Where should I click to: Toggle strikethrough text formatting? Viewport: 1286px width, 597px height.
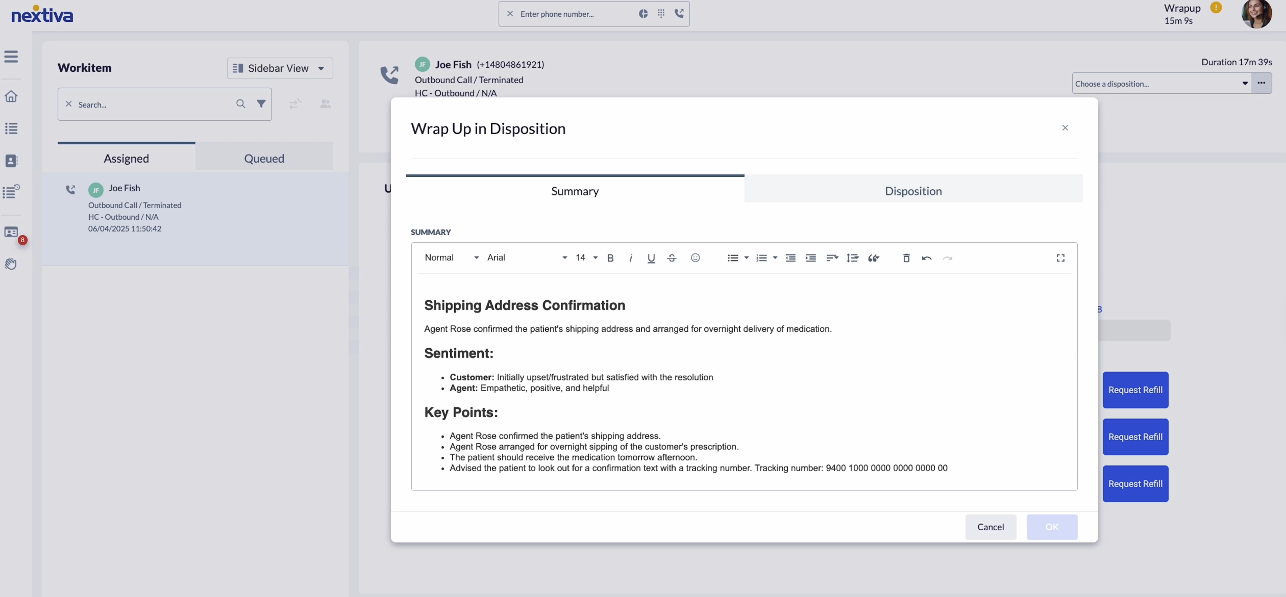672,258
